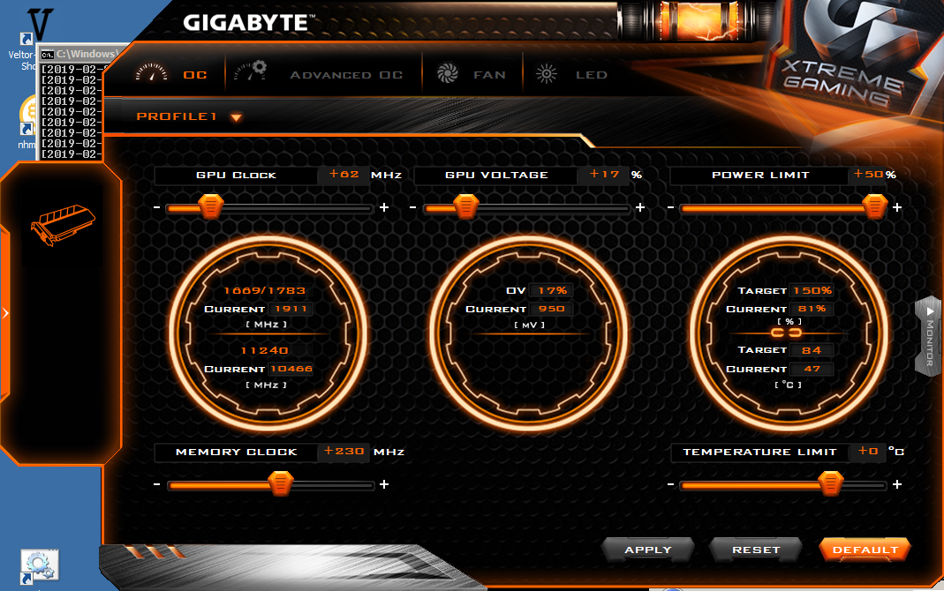
Task: Click the current voltage 950 reading
Action: (x=551, y=309)
